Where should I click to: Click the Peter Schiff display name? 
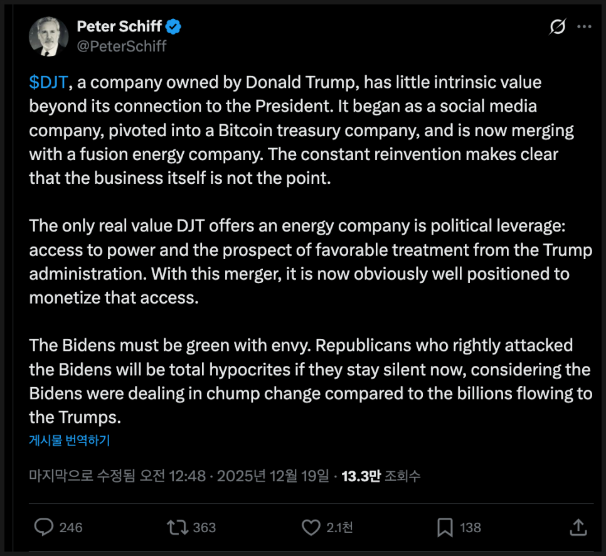point(119,26)
